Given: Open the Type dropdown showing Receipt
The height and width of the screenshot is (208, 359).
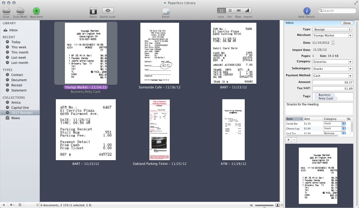Looking at the screenshot, I should click(x=332, y=29).
